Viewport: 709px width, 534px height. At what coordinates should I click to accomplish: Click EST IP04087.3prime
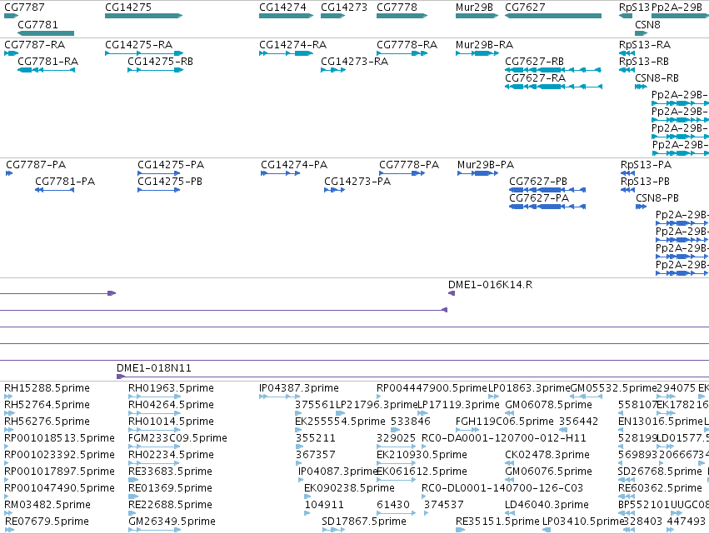(301, 480)
